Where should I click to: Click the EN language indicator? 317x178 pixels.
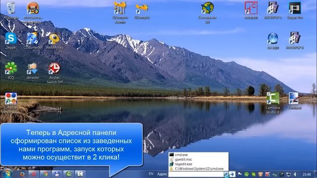151,174
